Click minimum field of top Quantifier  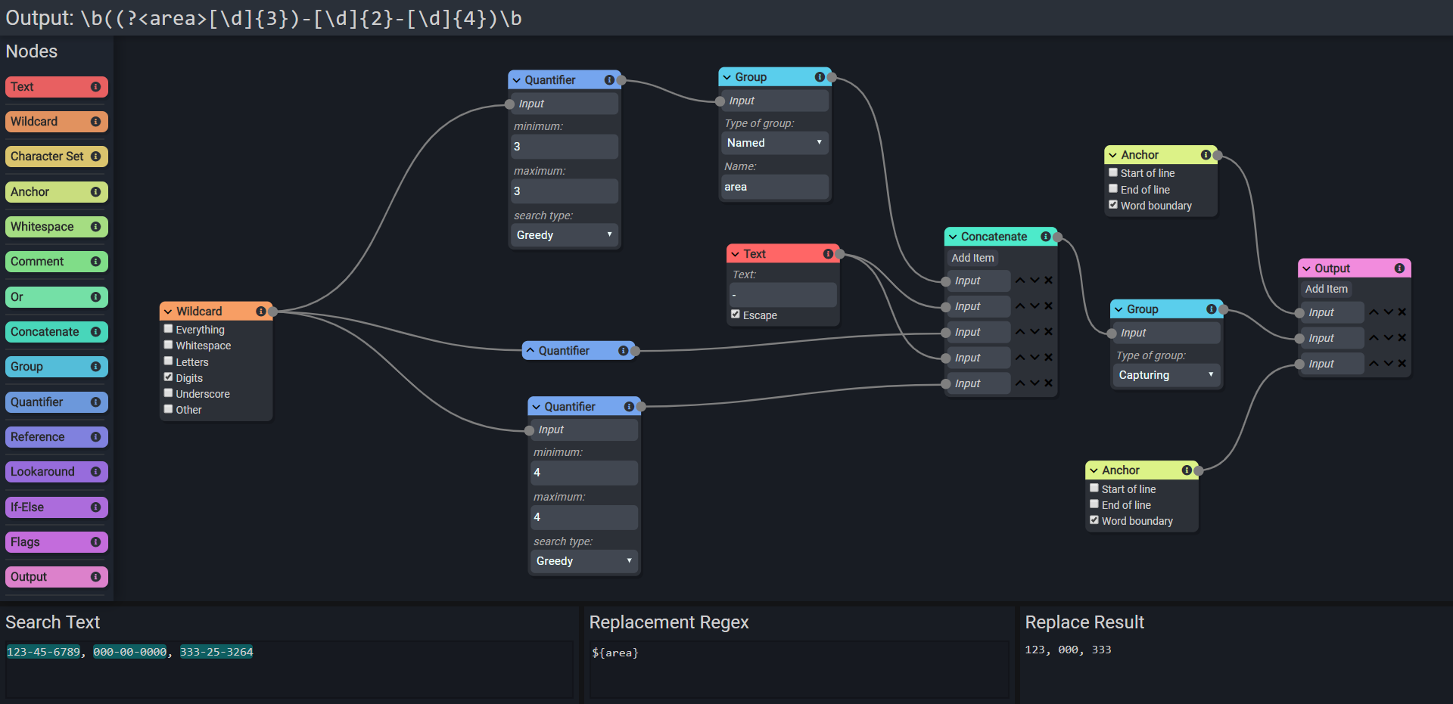[x=565, y=147]
